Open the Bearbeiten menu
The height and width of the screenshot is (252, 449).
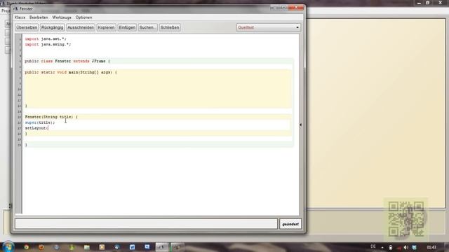[x=39, y=17]
